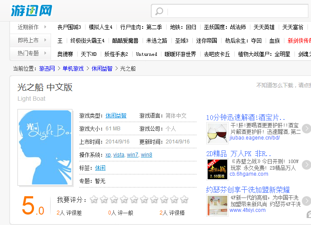Open the 去吧皮卡丘 link
This screenshot has height=225, width=311.
[217, 54]
